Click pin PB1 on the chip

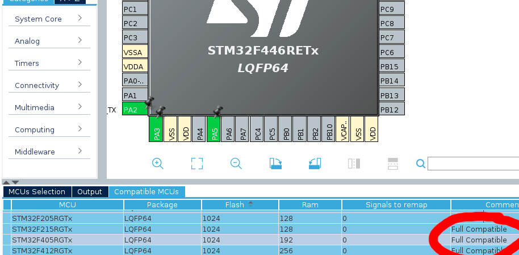[300, 129]
